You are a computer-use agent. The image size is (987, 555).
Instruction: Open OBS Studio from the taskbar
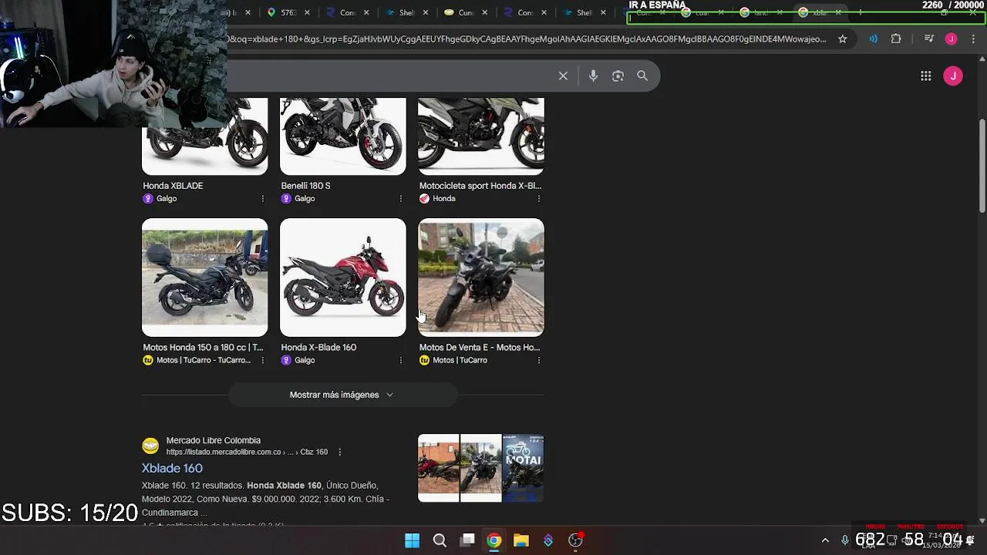[575, 540]
